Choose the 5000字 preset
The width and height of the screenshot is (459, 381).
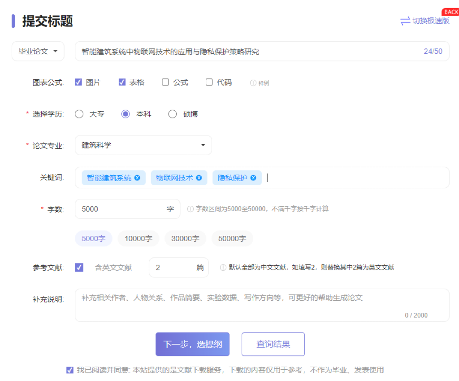(93, 238)
